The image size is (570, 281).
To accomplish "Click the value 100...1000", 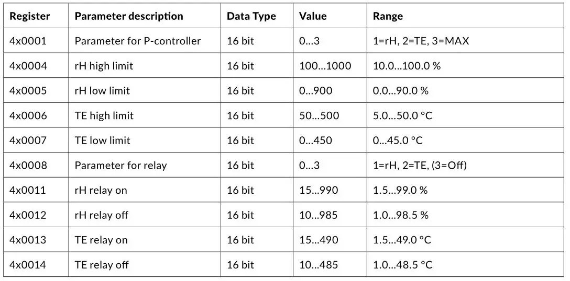I will [x=325, y=66].
